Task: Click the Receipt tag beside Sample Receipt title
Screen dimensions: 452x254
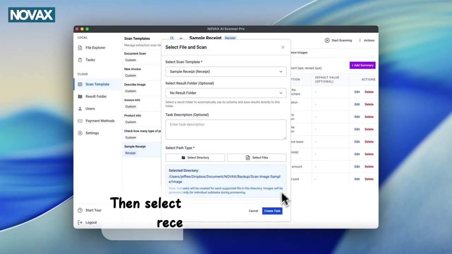Action: pyautogui.click(x=230, y=38)
